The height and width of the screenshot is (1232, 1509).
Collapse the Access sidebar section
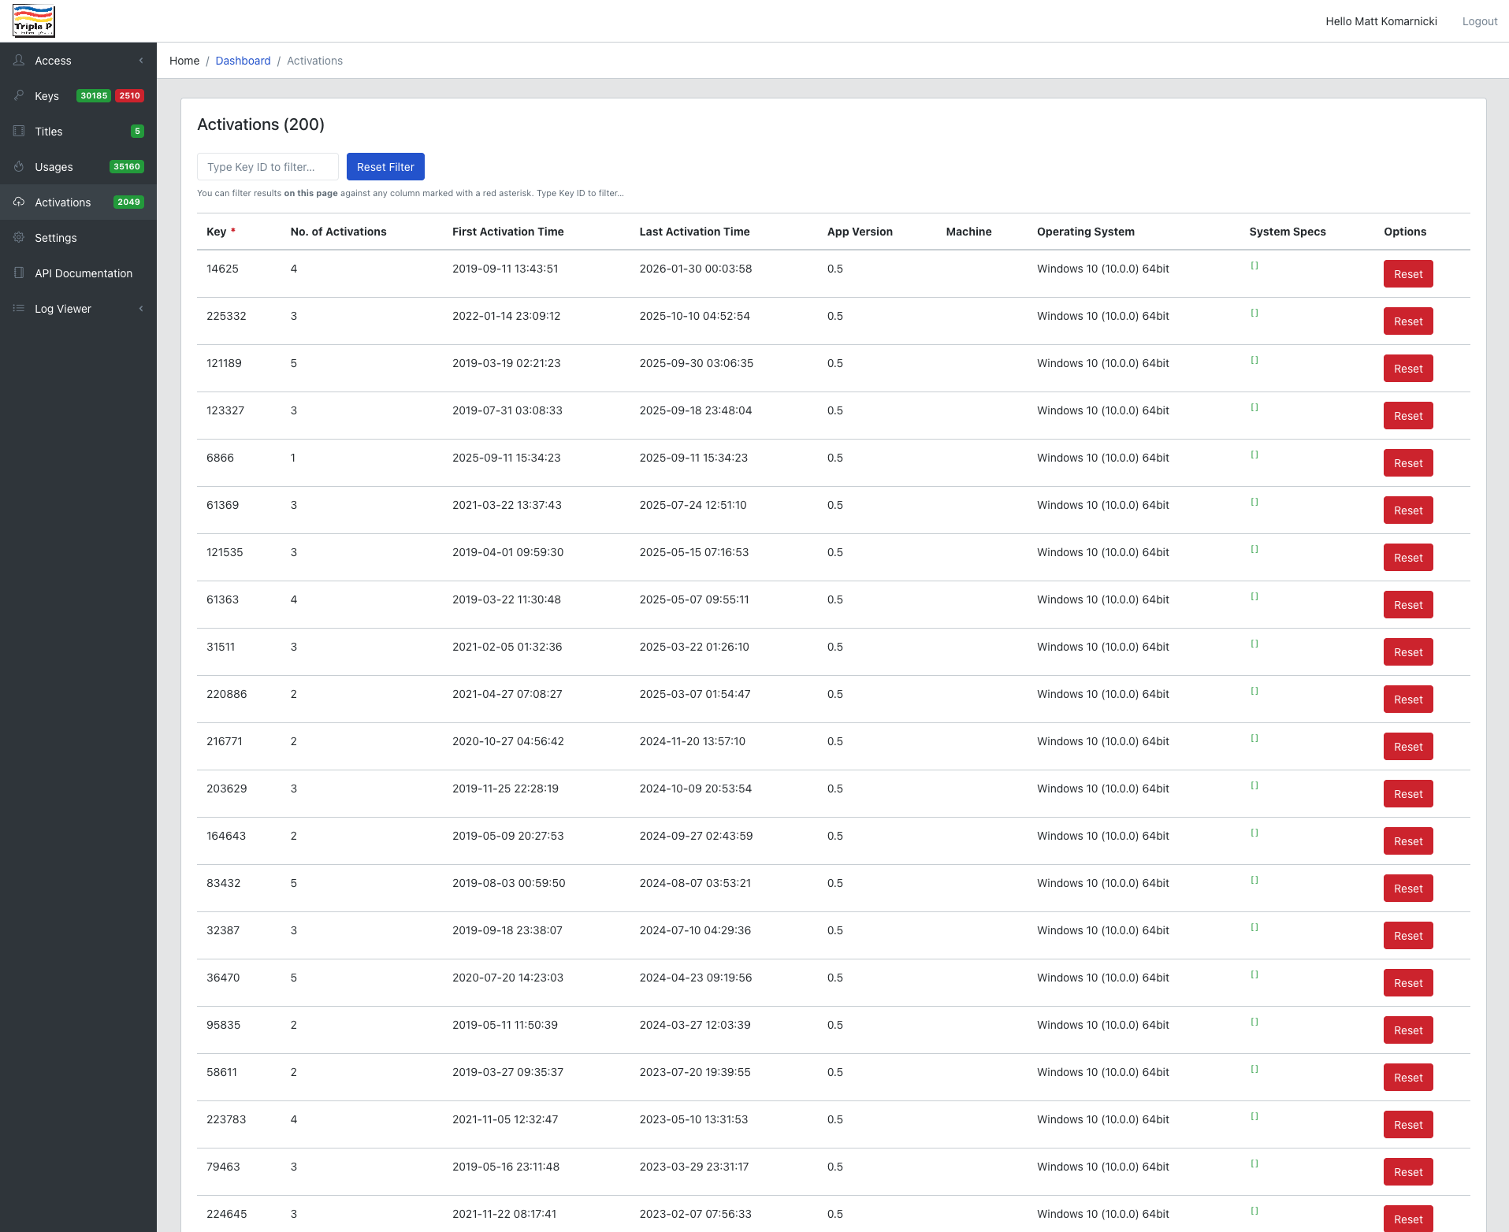141,60
